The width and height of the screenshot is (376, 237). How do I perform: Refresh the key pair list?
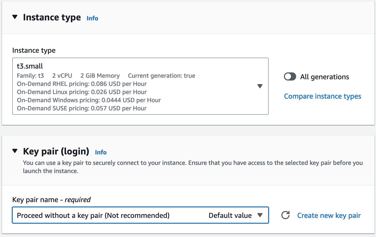point(285,215)
